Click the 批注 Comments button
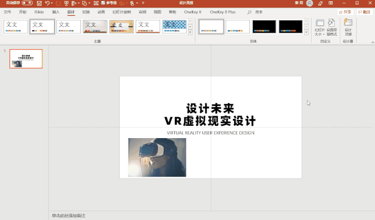The width and height of the screenshot is (375, 220). click(364, 12)
